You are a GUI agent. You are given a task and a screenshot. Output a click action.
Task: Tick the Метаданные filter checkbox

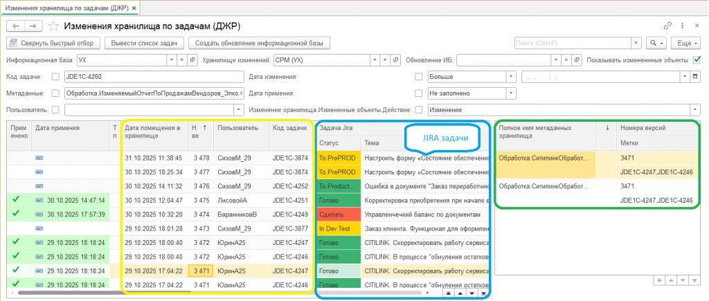tap(55, 93)
